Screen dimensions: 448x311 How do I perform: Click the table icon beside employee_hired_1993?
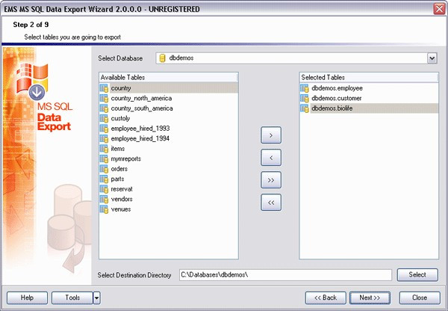click(105, 129)
